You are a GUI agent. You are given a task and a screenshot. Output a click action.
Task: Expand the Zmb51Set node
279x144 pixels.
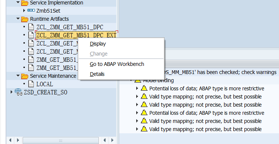click(24, 11)
